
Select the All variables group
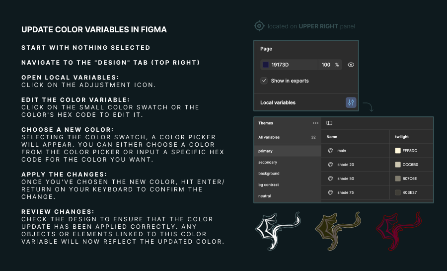coord(269,137)
